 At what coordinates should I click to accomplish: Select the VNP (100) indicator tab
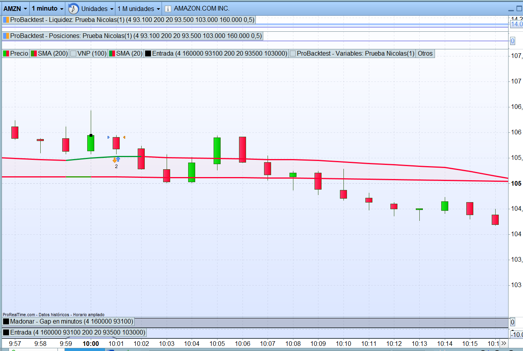[88, 53]
